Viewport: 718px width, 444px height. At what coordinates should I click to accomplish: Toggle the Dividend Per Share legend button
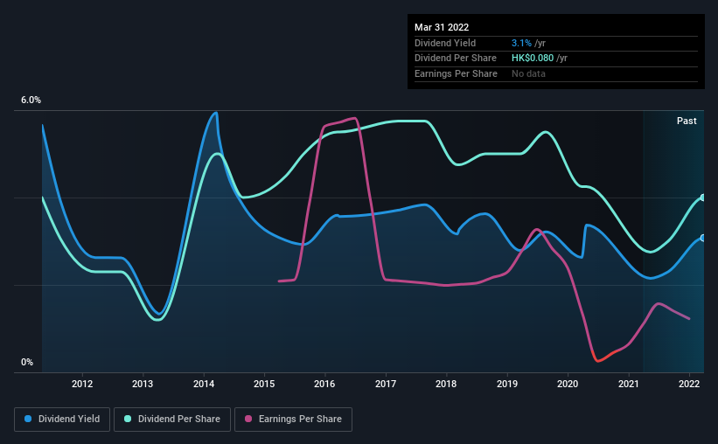pyautogui.click(x=172, y=420)
